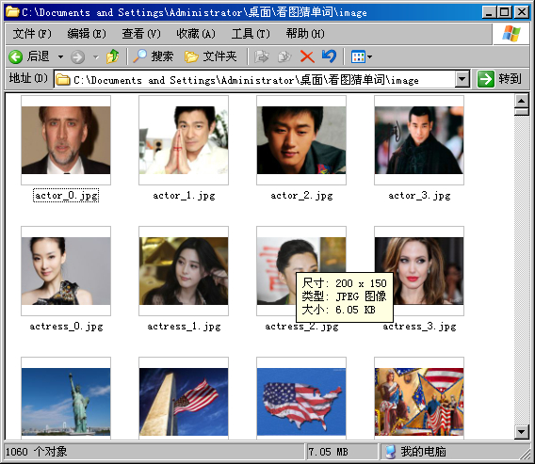Click the blue Undo arrow icon
Image resolution: width=535 pixels, height=464 pixels.
tap(329, 56)
